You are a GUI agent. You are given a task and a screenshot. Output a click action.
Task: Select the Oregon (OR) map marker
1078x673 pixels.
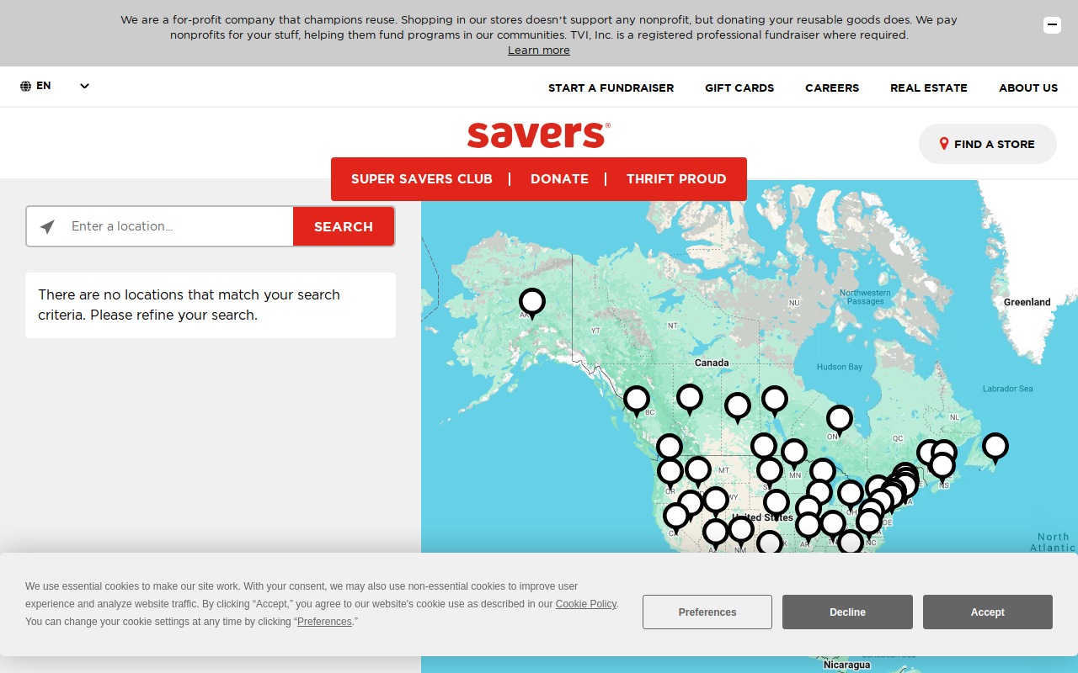tap(670, 473)
